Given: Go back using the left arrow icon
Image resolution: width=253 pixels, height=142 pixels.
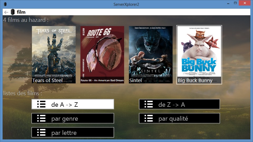Looking at the screenshot, I should click(x=6, y=12).
